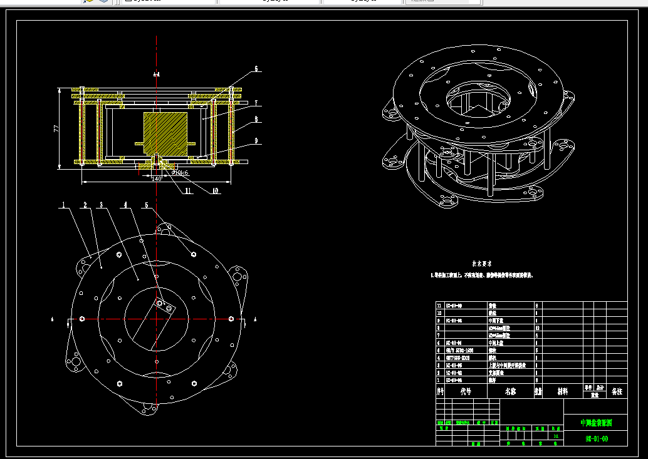Click balloon label 1 on plan view
The image size is (648, 459).
tap(64, 205)
